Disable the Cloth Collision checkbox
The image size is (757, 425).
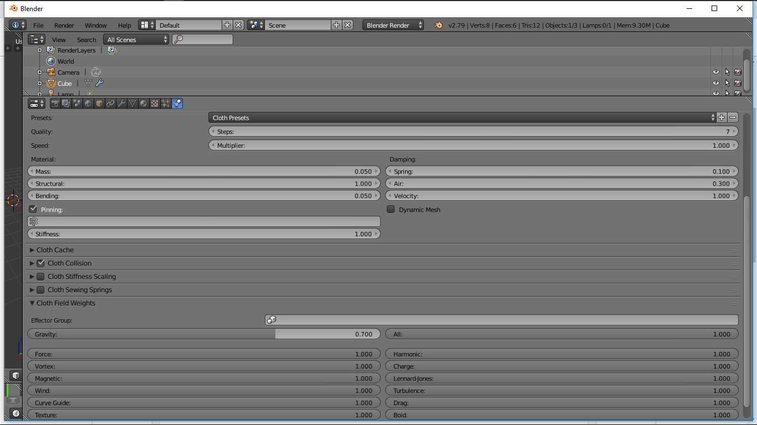click(x=40, y=263)
